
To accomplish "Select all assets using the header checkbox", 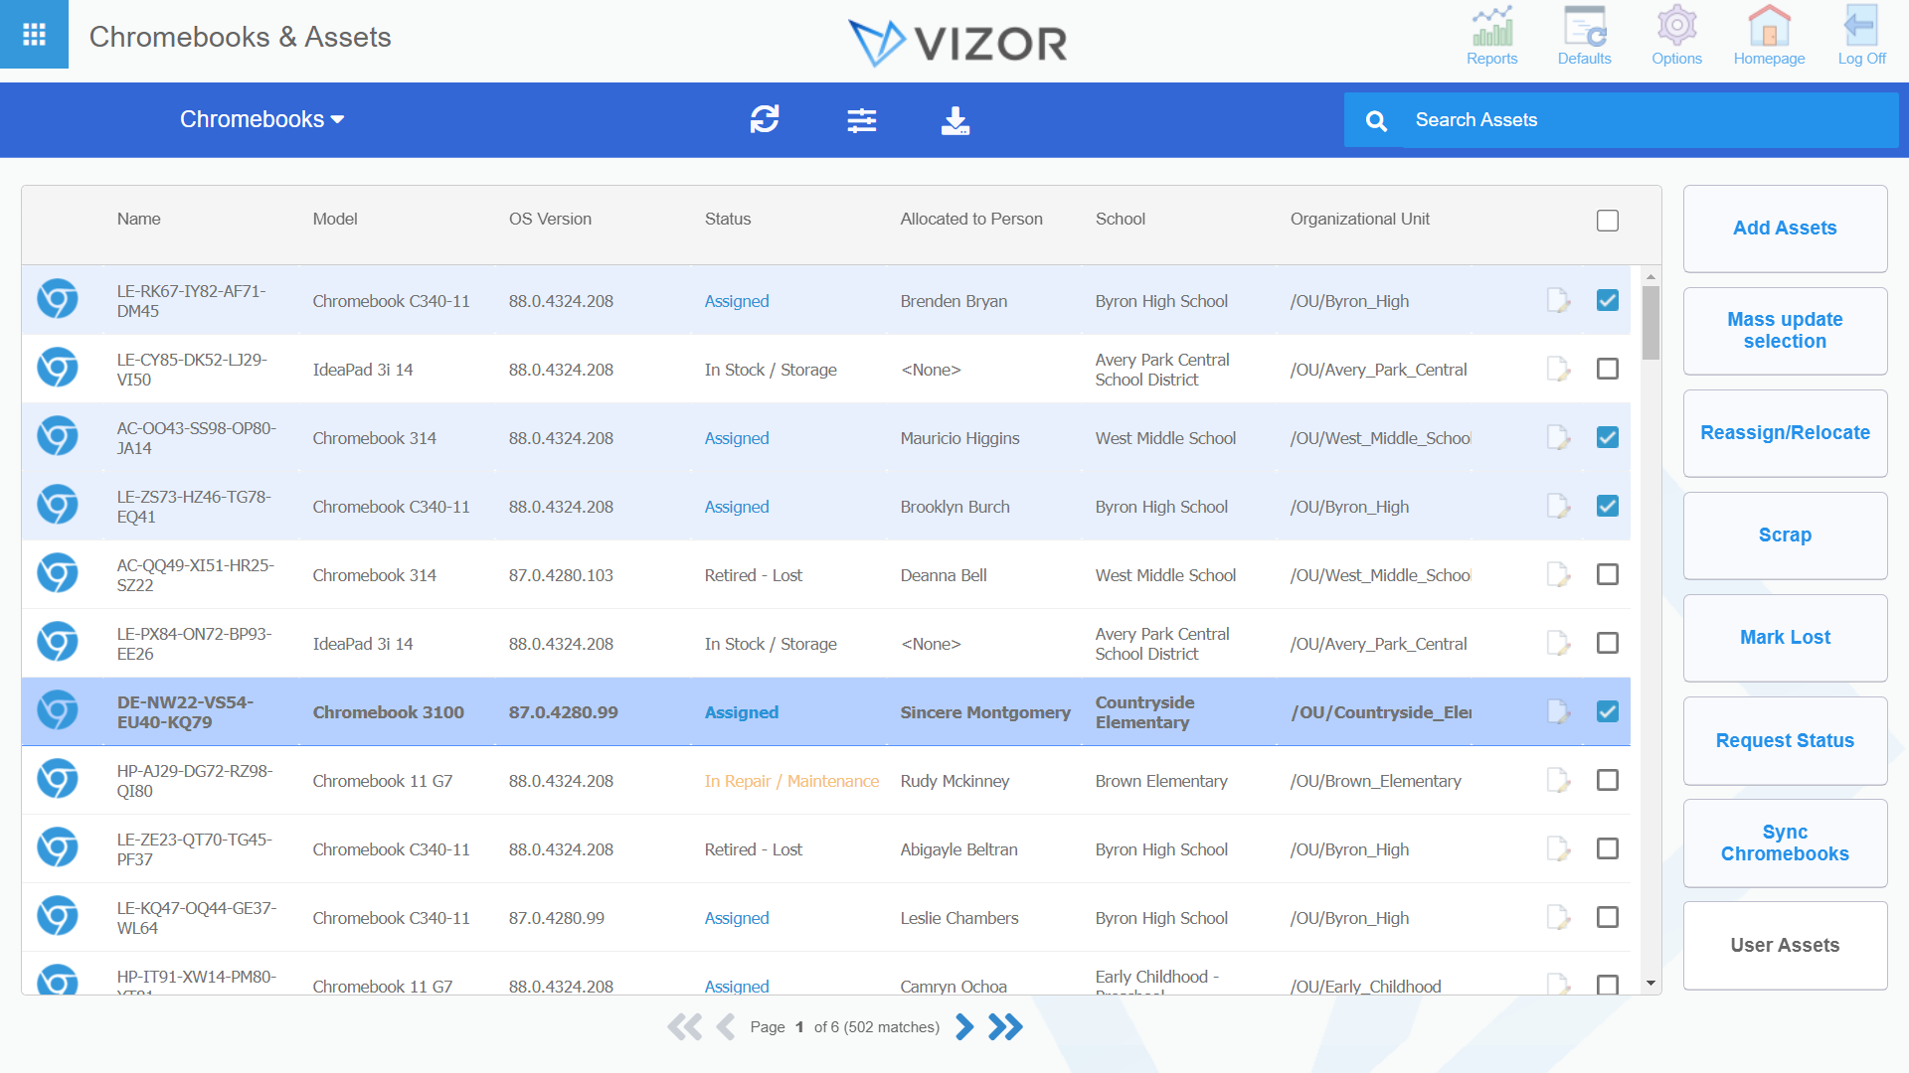I will [1608, 221].
